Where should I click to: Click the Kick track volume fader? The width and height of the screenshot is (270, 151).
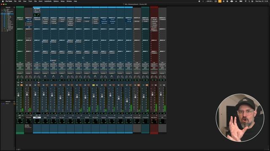(44, 94)
